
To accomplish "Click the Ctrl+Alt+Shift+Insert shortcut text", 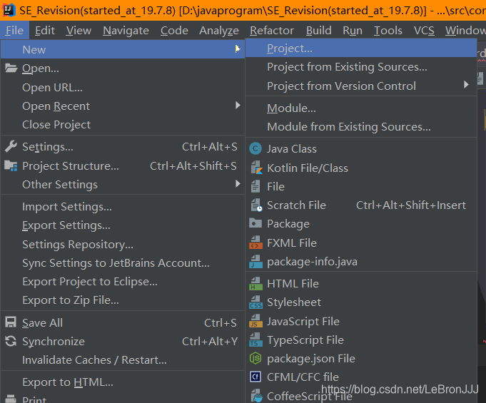I will point(410,205).
